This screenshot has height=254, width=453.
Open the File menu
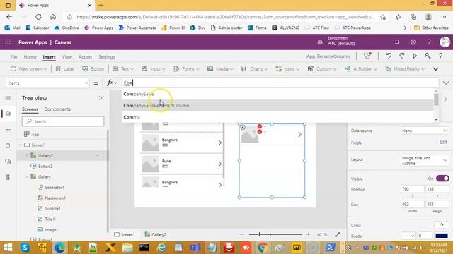tap(13, 57)
